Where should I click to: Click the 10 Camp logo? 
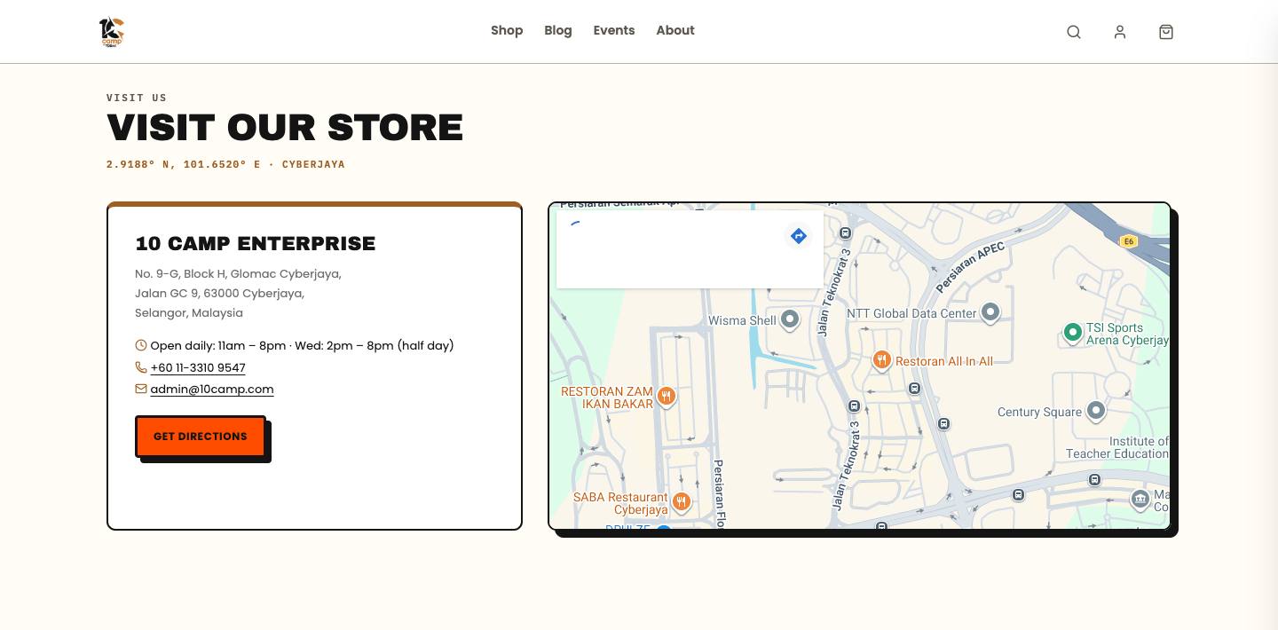(x=112, y=32)
